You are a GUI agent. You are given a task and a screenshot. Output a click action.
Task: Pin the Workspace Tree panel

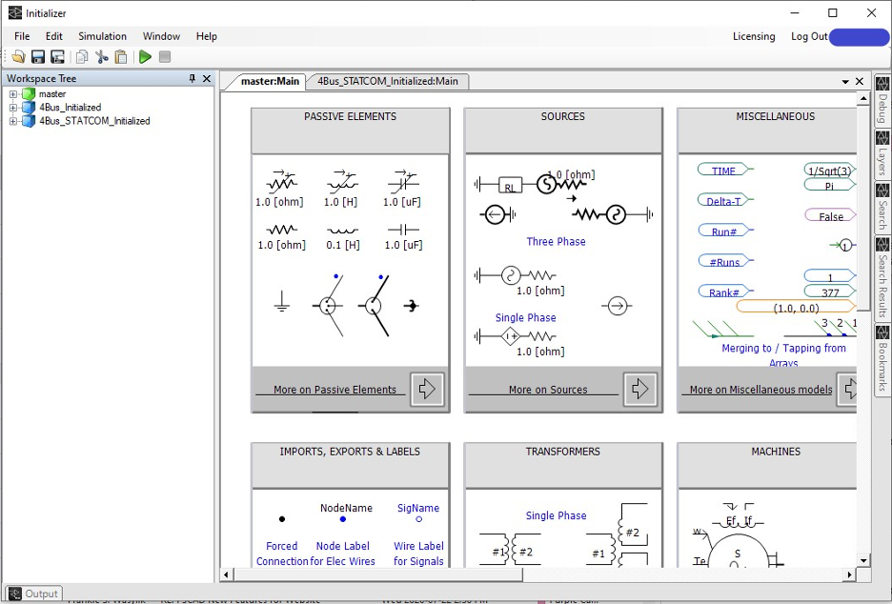(193, 78)
